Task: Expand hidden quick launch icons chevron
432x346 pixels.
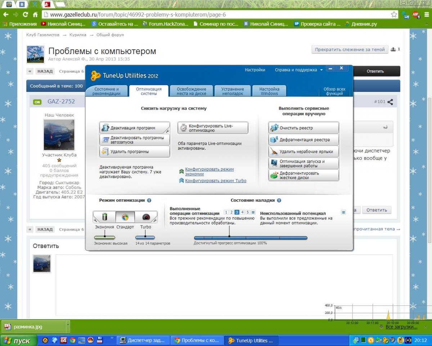Action: pos(112,338)
